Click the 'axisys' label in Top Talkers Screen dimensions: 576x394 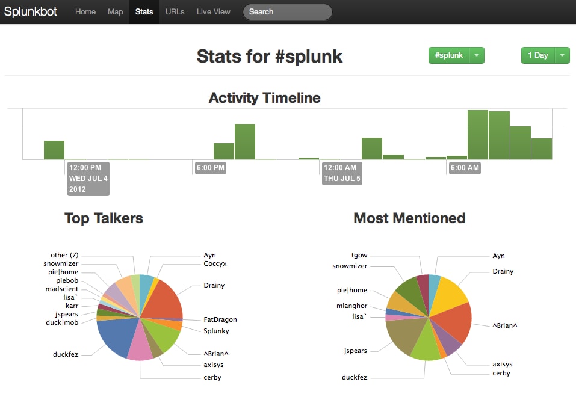(x=214, y=365)
